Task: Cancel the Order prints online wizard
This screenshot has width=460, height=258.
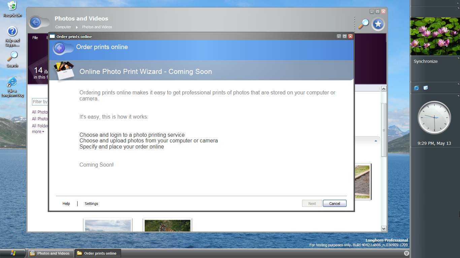Action: pyautogui.click(x=335, y=204)
